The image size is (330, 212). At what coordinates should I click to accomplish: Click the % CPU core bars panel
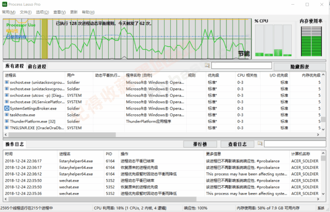pos(273,40)
